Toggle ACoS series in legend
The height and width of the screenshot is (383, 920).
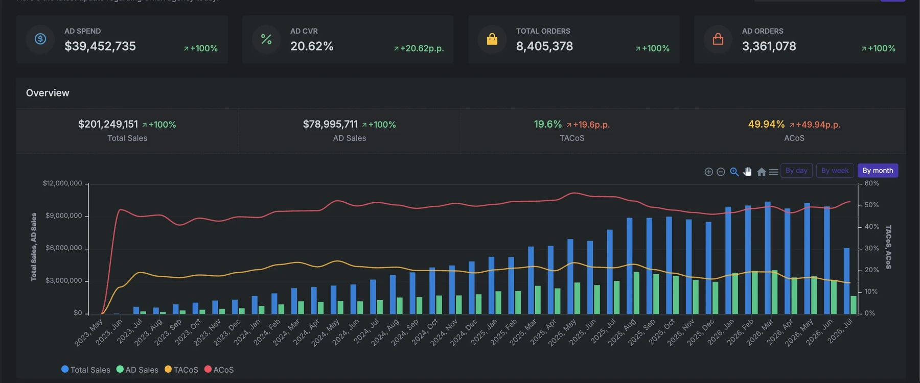219,369
